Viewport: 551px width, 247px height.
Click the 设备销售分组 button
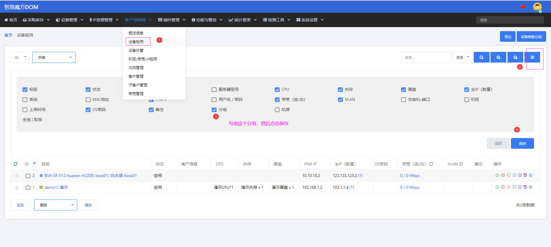click(x=531, y=37)
